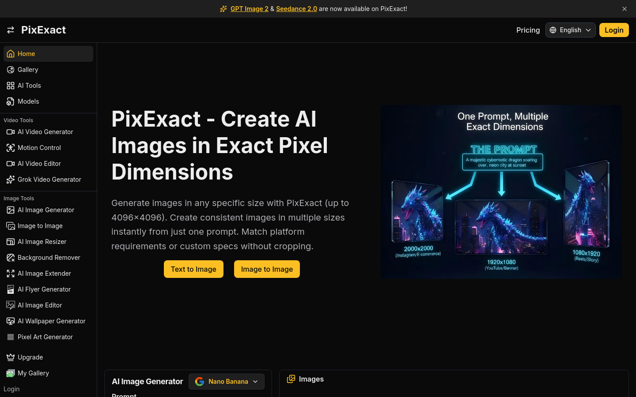Screen dimensions: 636x397
Task: Open the Pricing link
Action: click(x=528, y=30)
